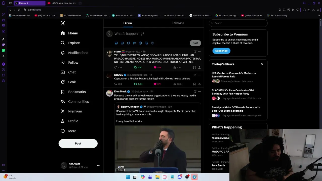Open the extensions cube icon
322x181 pixels.
(x=304, y=10)
